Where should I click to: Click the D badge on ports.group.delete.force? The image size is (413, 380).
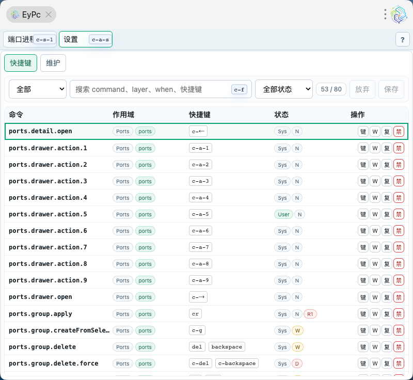tap(297, 363)
